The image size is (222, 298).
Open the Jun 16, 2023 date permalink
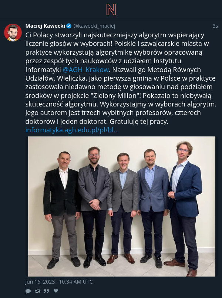click(59, 282)
